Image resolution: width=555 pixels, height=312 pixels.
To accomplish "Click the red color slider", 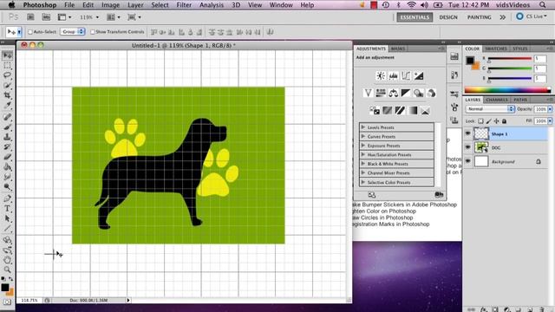I will coord(510,58).
